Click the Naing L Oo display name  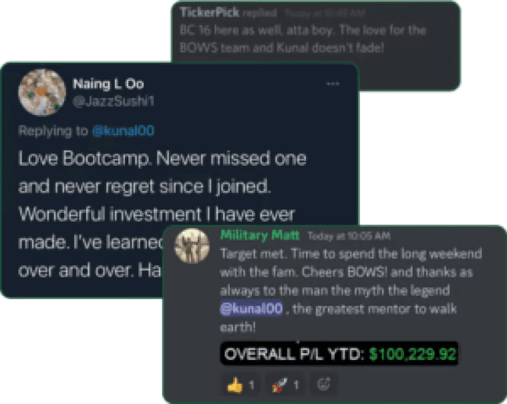108,84
